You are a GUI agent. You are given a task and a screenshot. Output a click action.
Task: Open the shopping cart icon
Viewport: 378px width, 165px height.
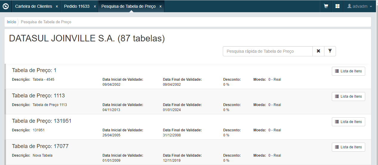pos(326,6)
